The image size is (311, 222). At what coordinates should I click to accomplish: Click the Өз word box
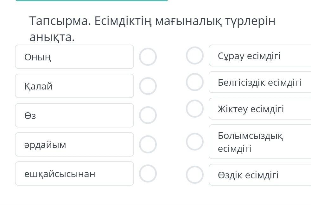pos(74,115)
